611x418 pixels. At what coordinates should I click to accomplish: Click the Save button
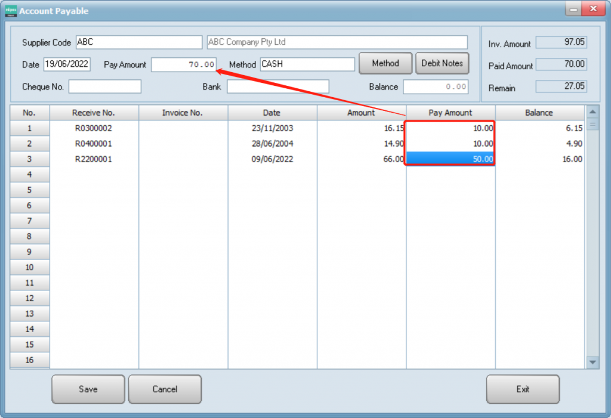click(88, 389)
